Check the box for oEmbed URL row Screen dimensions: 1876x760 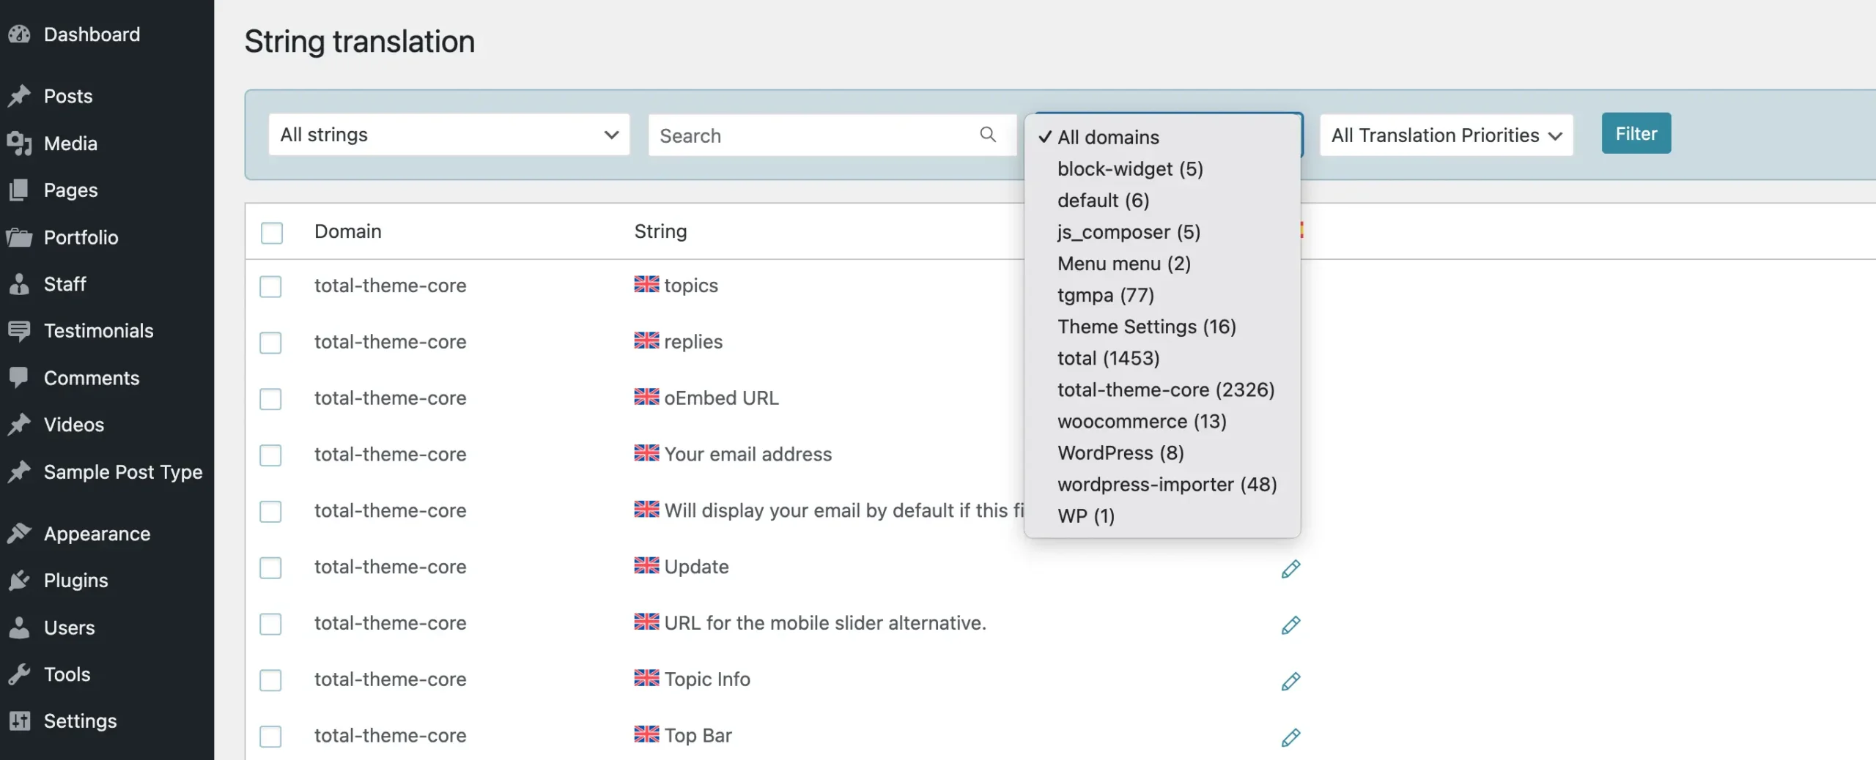(x=270, y=399)
